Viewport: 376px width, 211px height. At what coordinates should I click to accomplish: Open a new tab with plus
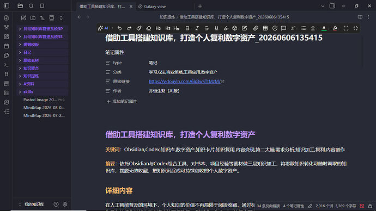click(x=200, y=7)
